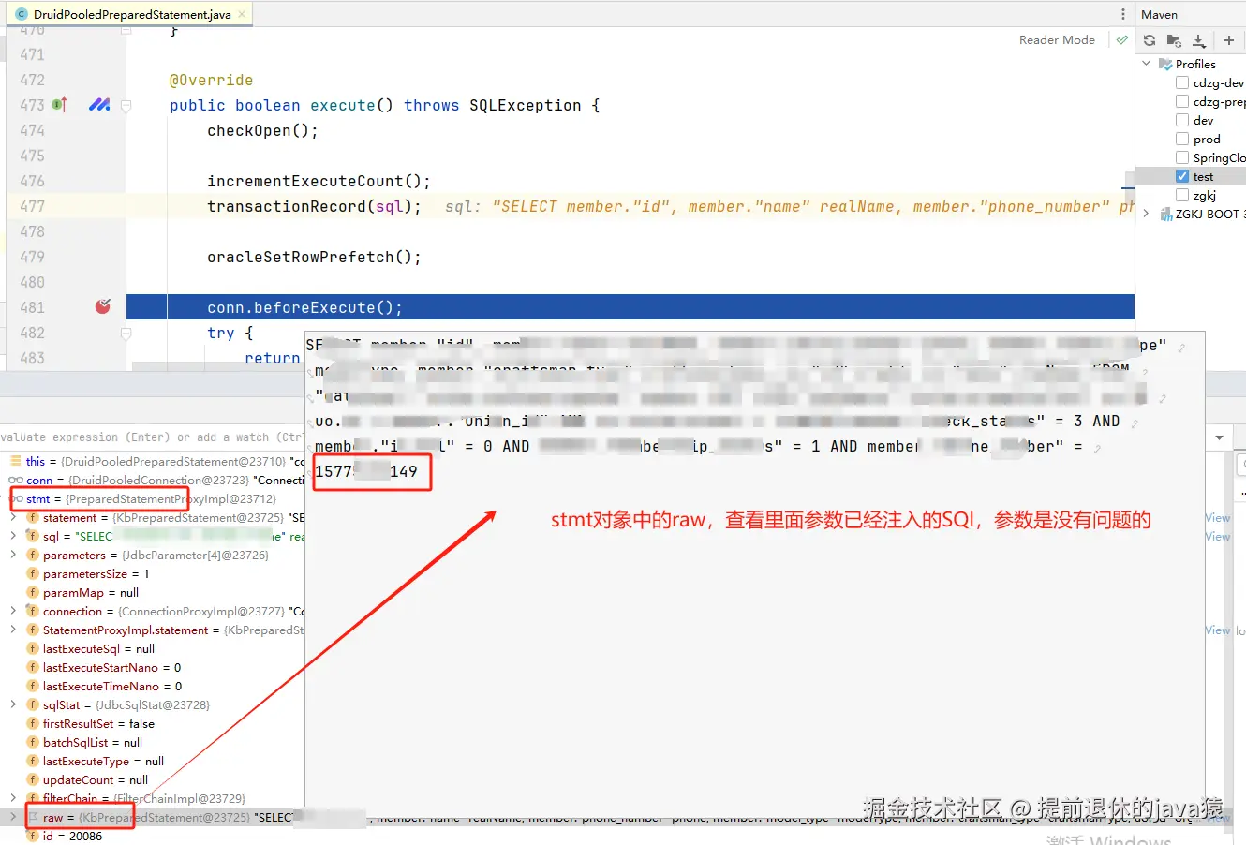Expand the sqlStat variable node
Screen dimensions: 1246x845
13,704
